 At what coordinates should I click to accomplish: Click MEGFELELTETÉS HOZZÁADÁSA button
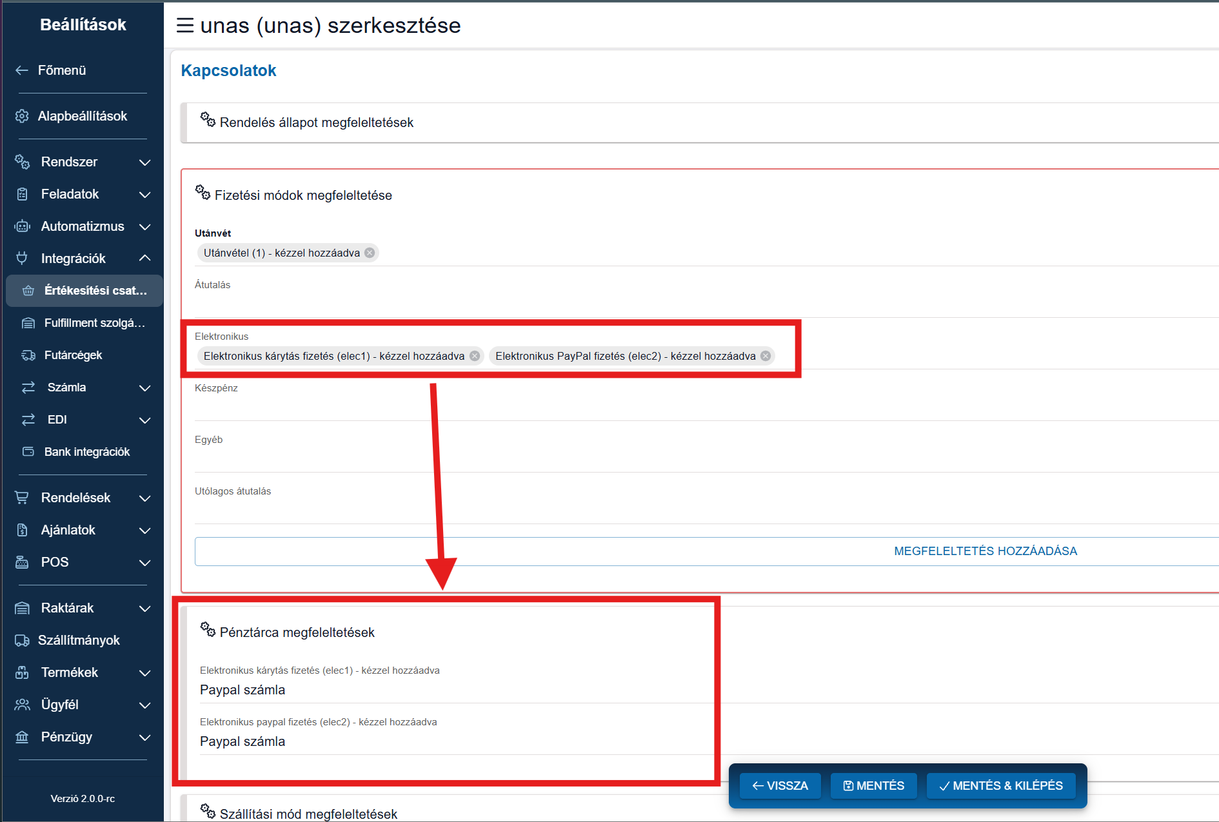985,551
